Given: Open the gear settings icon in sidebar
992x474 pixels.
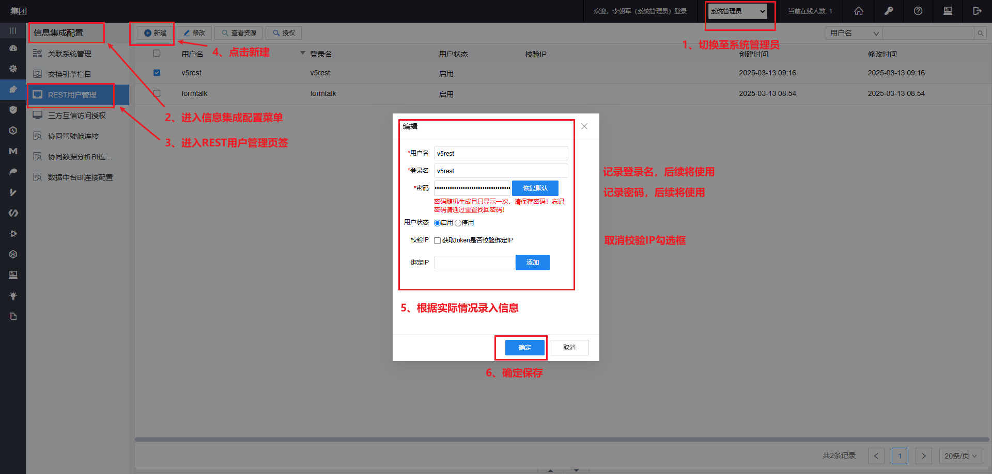Looking at the screenshot, I should pos(13,69).
